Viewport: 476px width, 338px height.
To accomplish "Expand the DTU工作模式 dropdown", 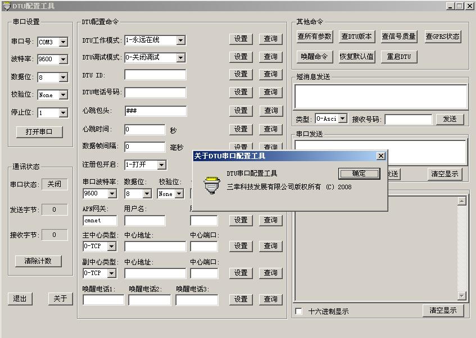I will [x=180, y=40].
